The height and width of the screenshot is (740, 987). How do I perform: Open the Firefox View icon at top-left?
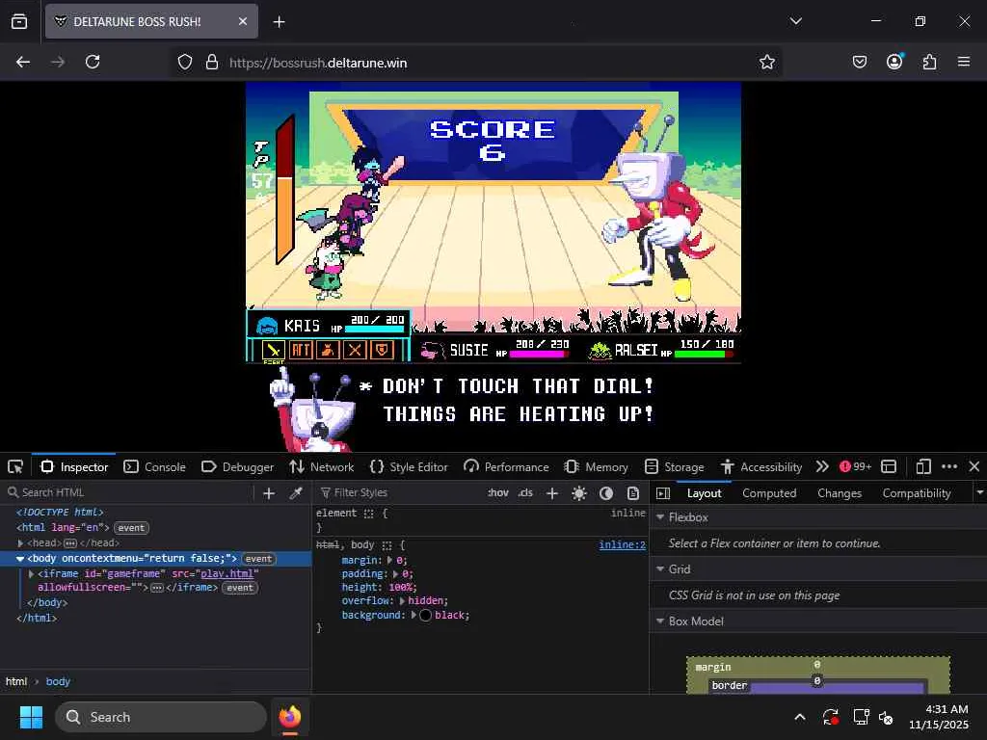[19, 21]
